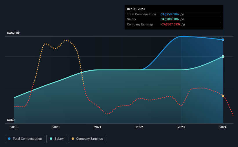238x147 pixels.
Task: Click the CA$260k y-axis label
Action: 13,33
